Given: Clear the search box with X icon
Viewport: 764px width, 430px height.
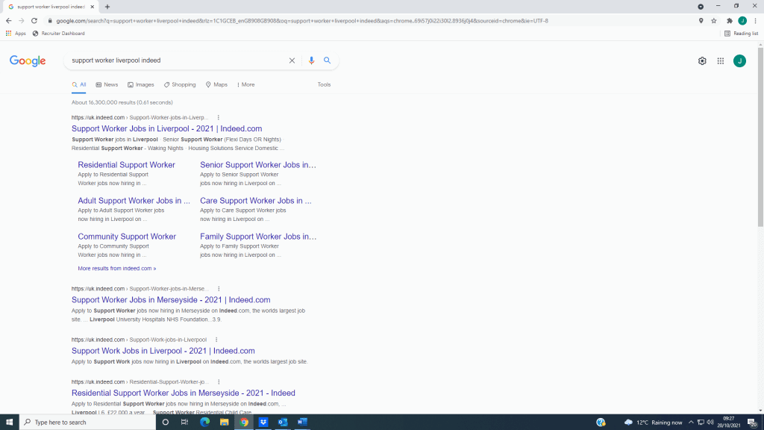Looking at the screenshot, I should click(x=292, y=60).
